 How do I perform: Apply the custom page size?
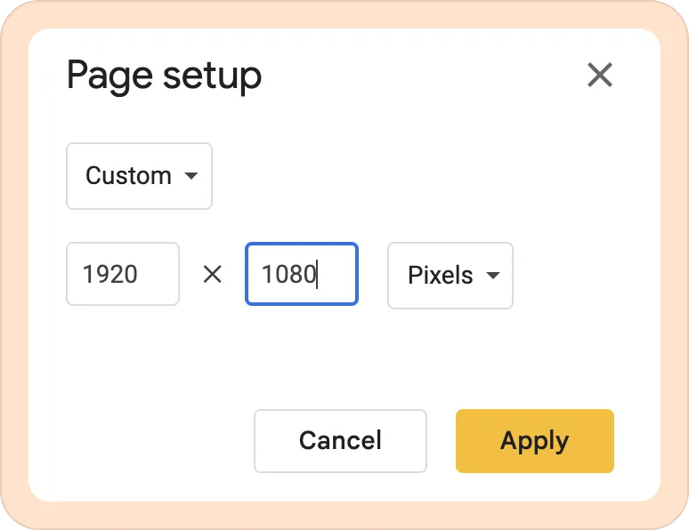click(x=535, y=441)
